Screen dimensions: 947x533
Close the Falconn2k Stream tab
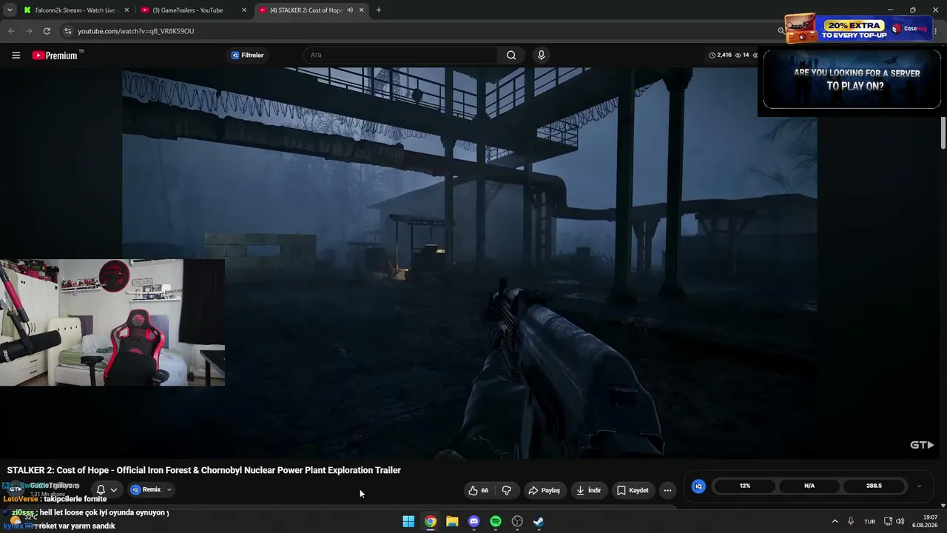[127, 10]
